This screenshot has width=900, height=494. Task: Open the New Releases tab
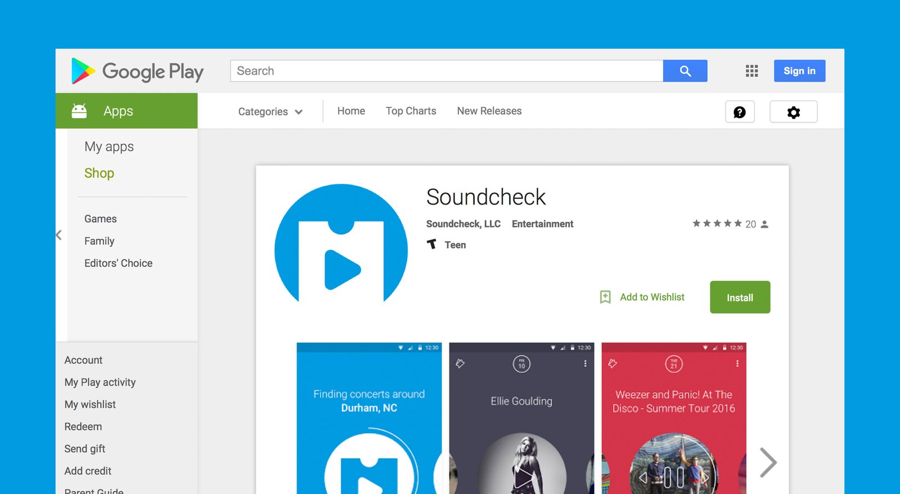(489, 111)
